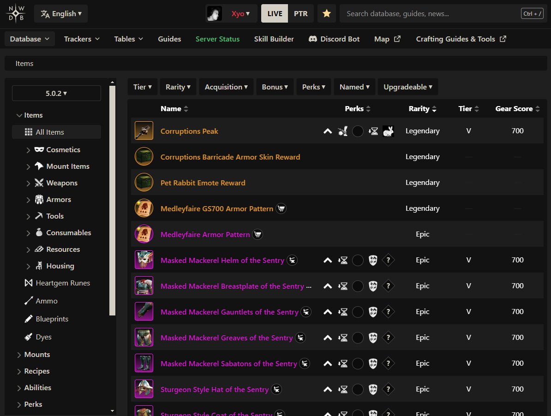This screenshot has height=416, width=551.
Task: Select All Items in the sidebar
Action: (x=56, y=132)
